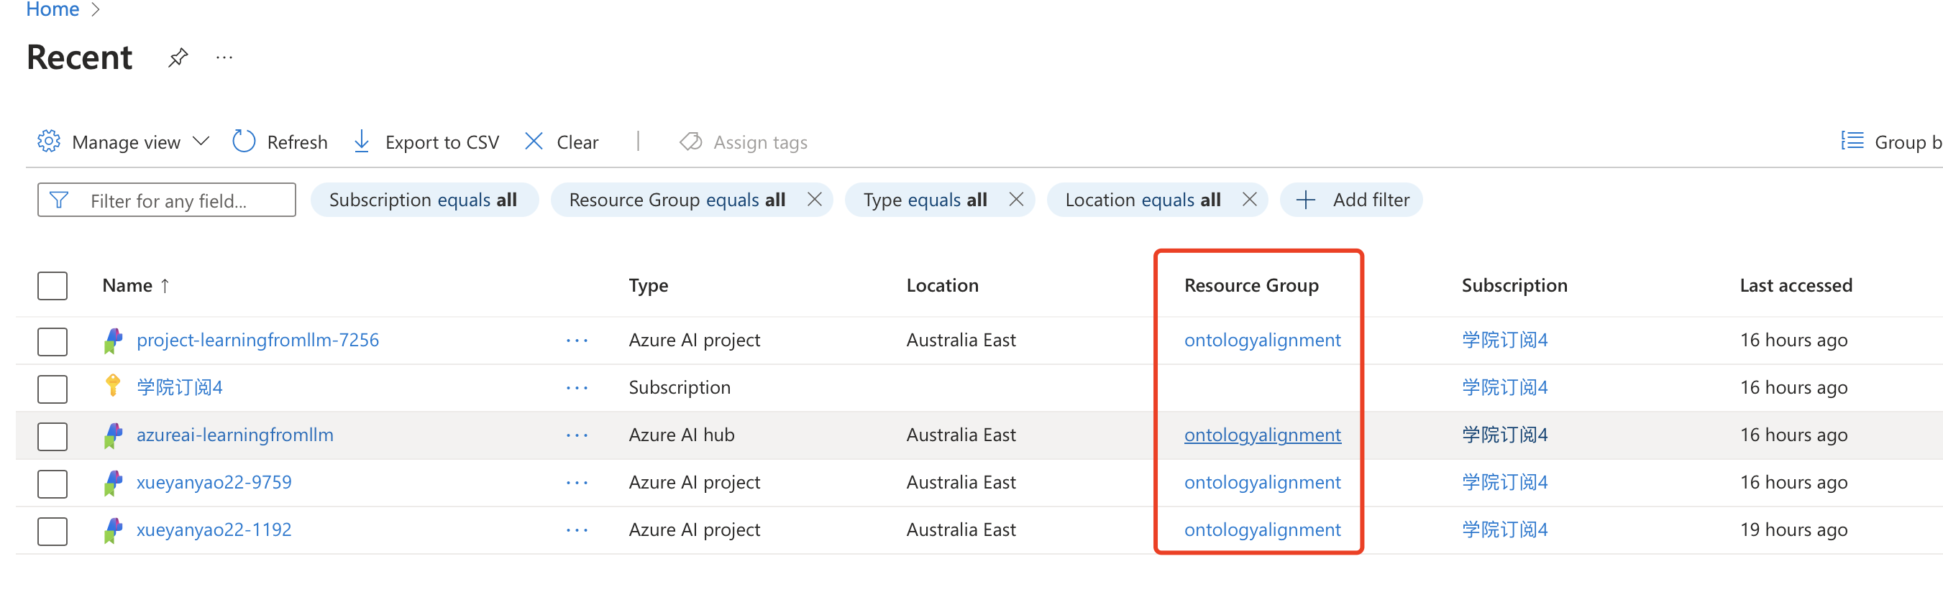The height and width of the screenshot is (592, 1943).
Task: Open subscription link in xueyanyao22-1192 row
Action: (1505, 530)
